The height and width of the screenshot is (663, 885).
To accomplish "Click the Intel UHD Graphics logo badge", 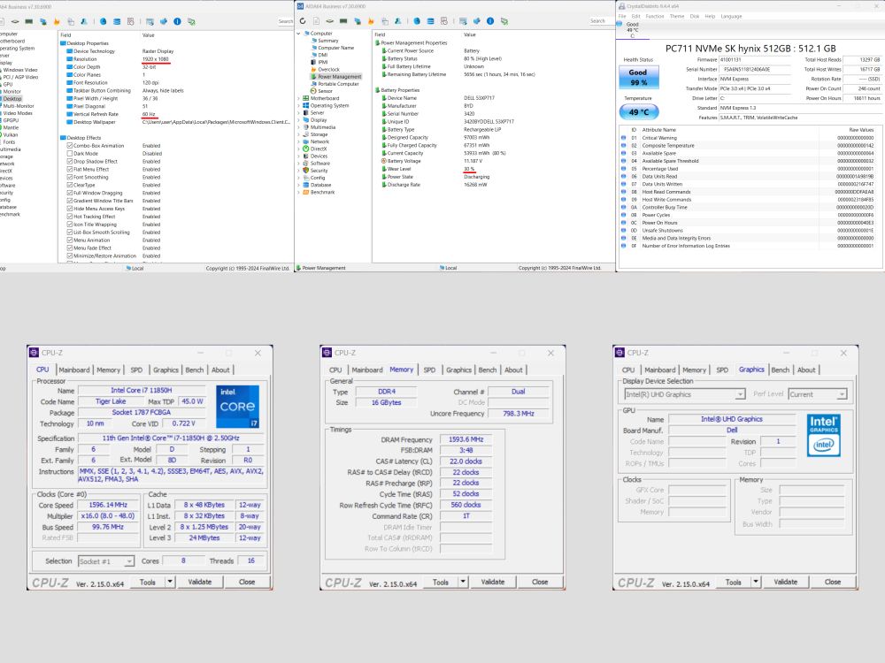I will [825, 433].
